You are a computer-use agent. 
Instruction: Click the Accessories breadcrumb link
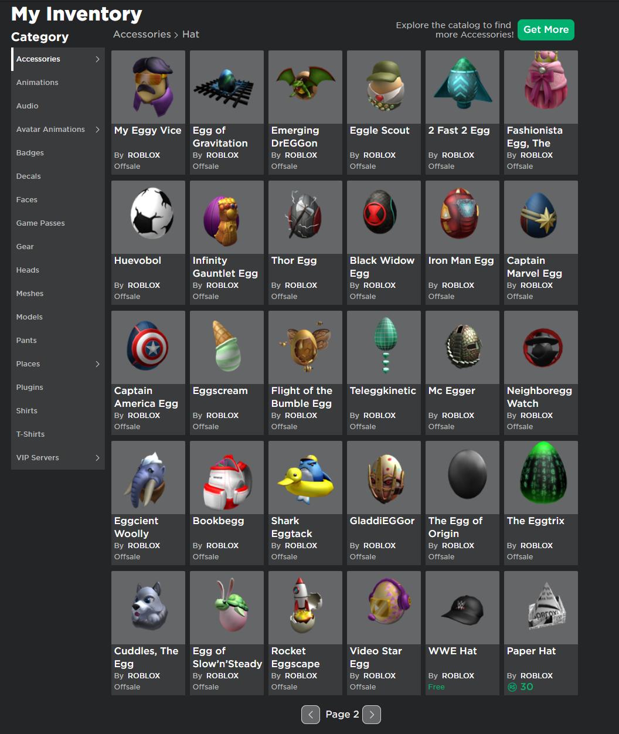click(142, 35)
